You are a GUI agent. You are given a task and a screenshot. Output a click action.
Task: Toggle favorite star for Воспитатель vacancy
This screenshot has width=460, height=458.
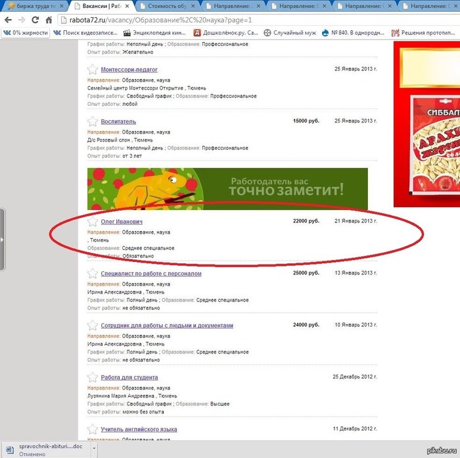pyautogui.click(x=93, y=122)
